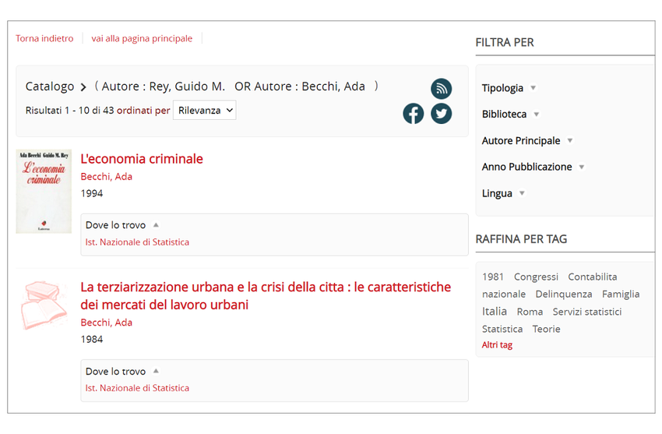The height and width of the screenshot is (434, 662).
Task: Go back with Torna indietro link
Action: click(44, 38)
